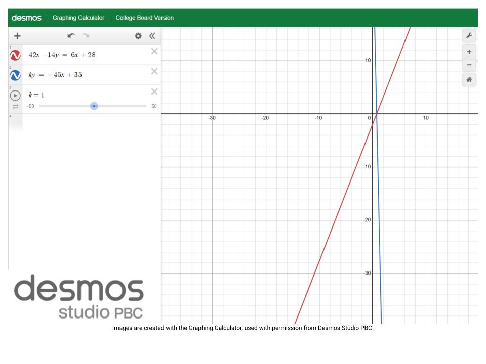Click the Add Item plus button
Viewport: 486px width, 364px height.
point(17,36)
